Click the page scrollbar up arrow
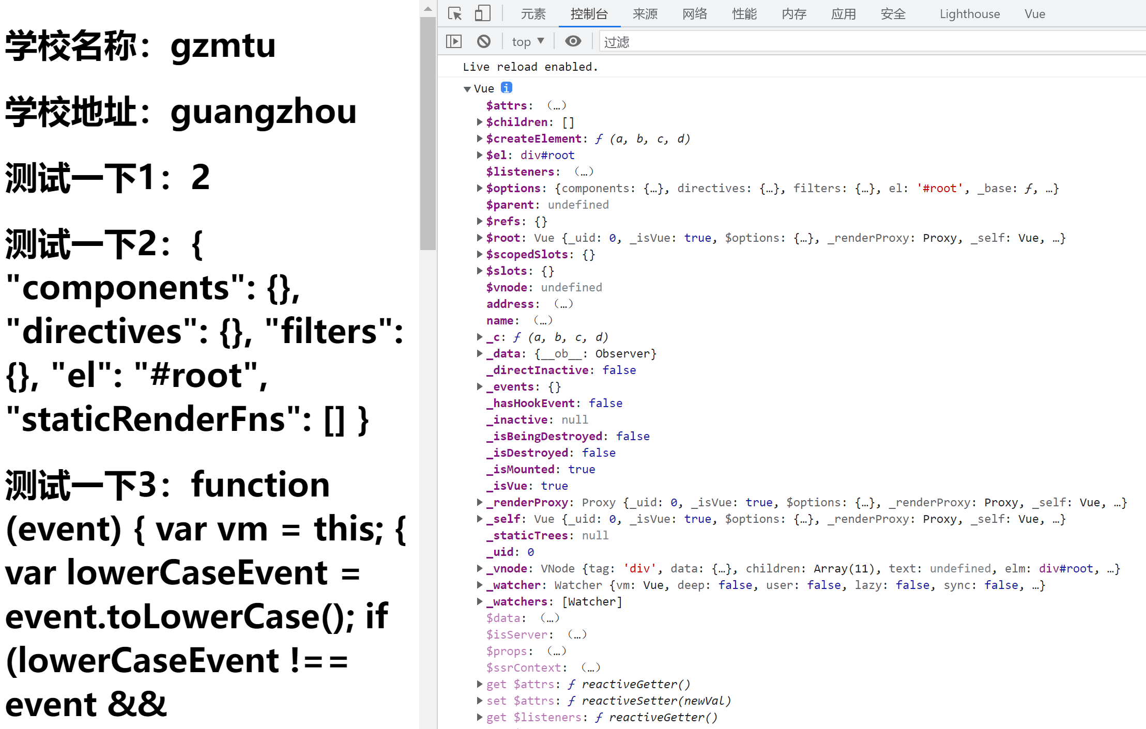Viewport: 1146px width, 729px height. pos(427,9)
